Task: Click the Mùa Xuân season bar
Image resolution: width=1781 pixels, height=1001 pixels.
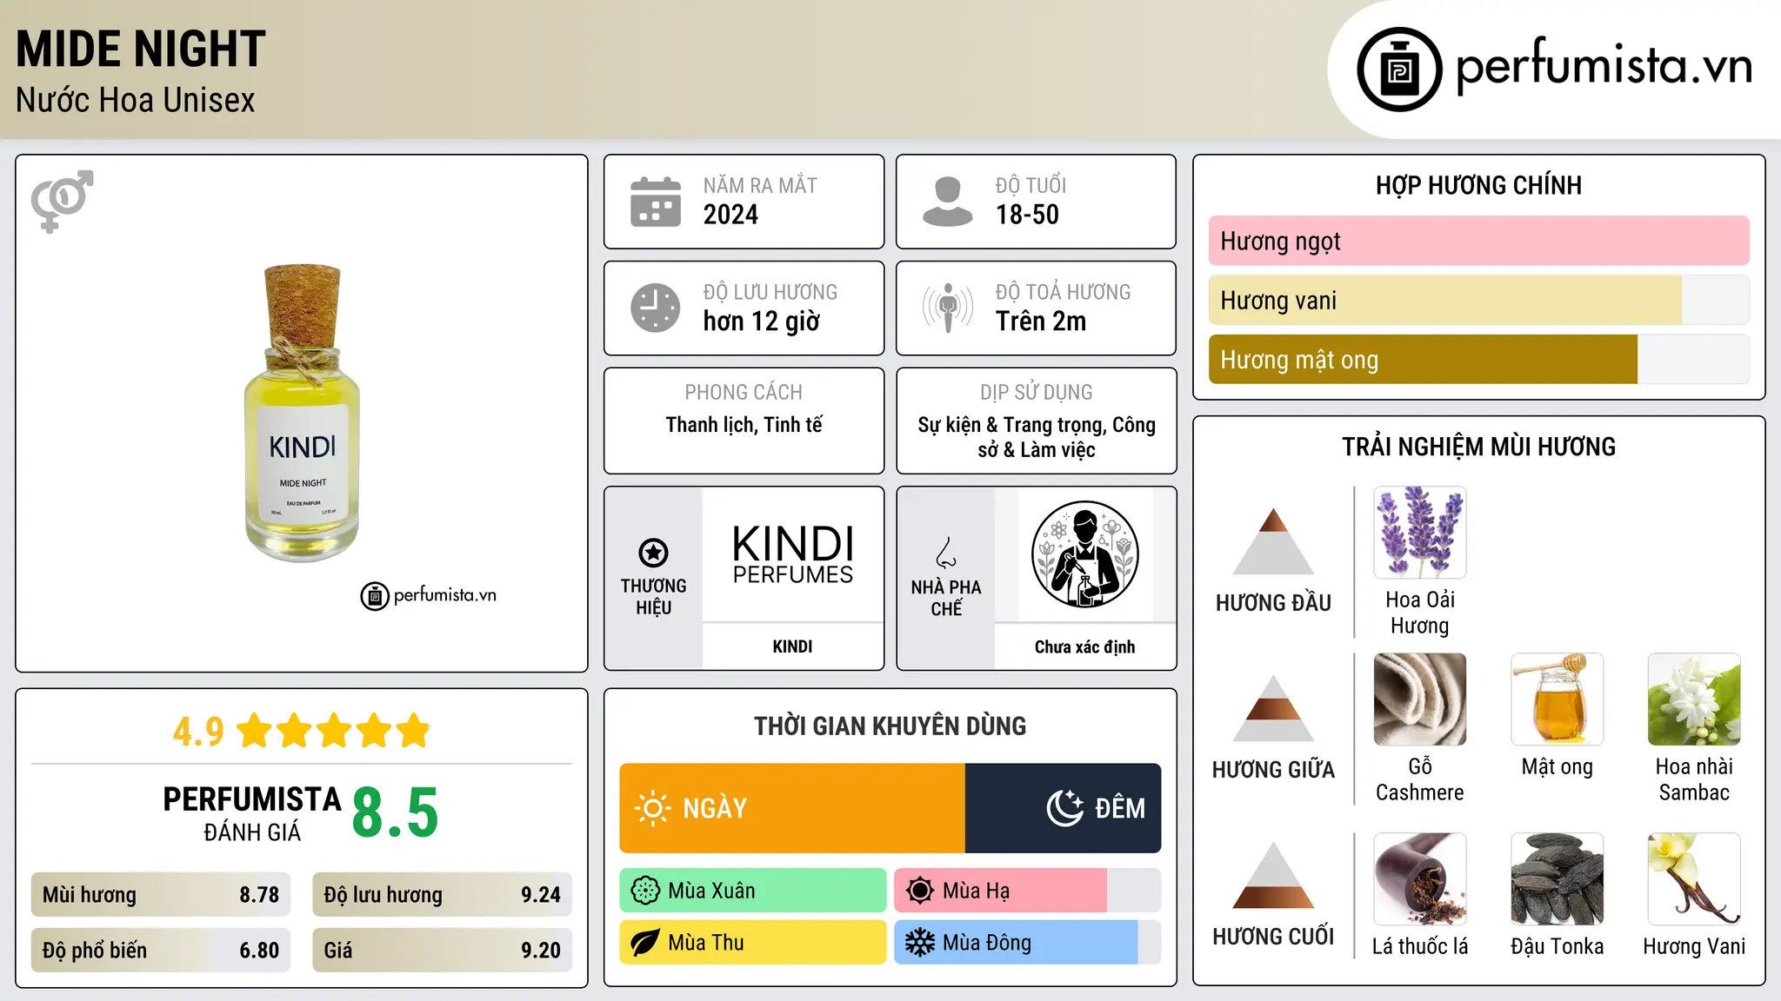Action: [753, 891]
